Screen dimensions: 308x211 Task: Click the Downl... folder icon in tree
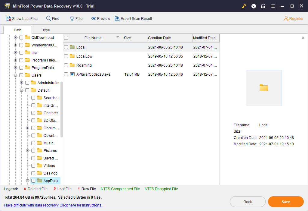[x=39, y=135]
